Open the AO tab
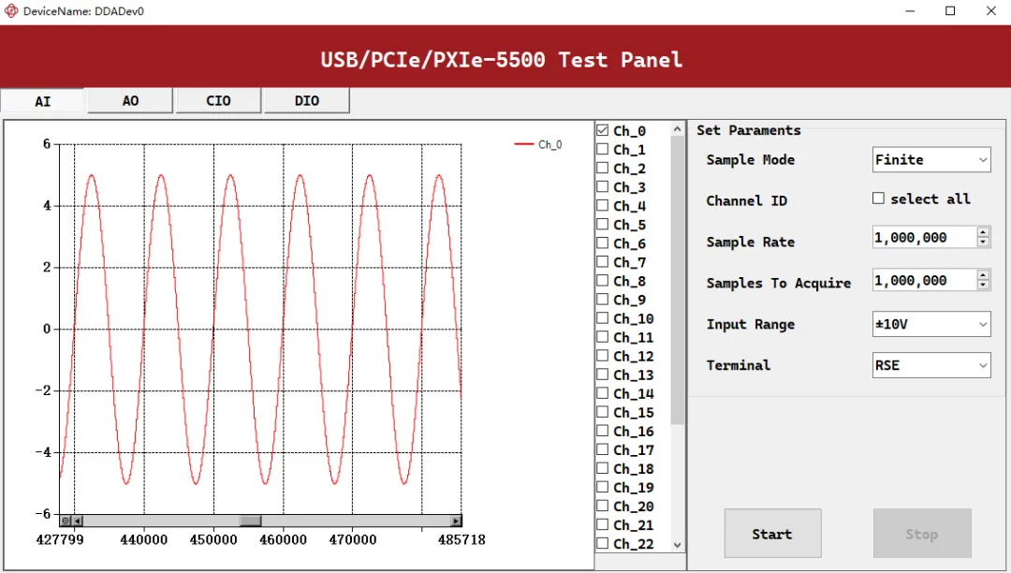This screenshot has width=1011, height=573. coord(130,100)
